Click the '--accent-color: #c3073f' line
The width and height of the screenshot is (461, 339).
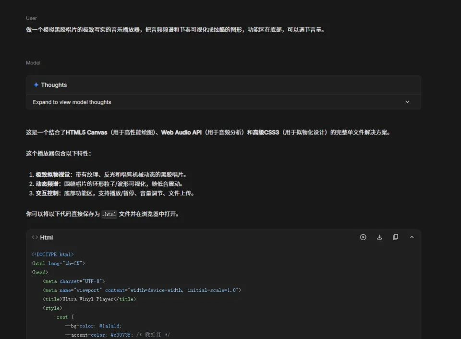coord(117,335)
